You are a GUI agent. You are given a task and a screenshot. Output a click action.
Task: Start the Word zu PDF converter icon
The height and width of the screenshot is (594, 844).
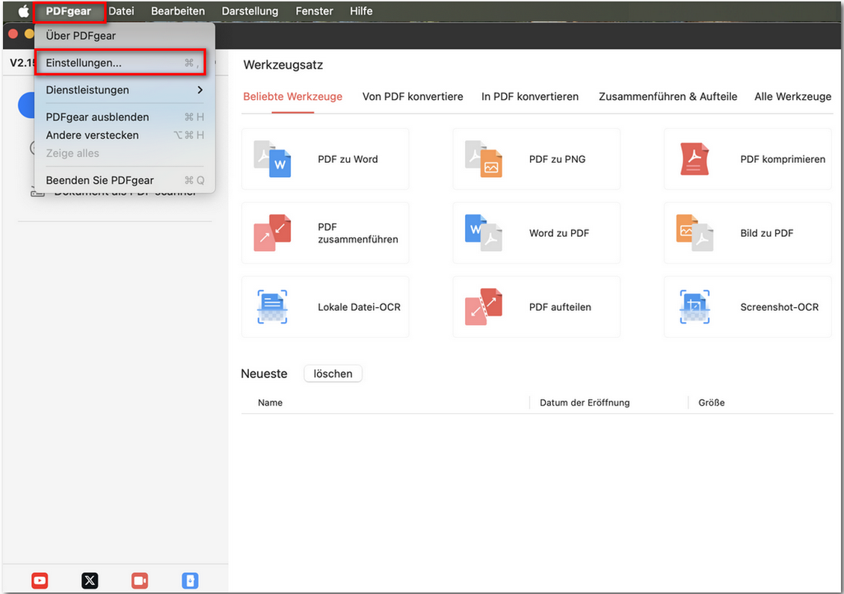[x=484, y=232]
